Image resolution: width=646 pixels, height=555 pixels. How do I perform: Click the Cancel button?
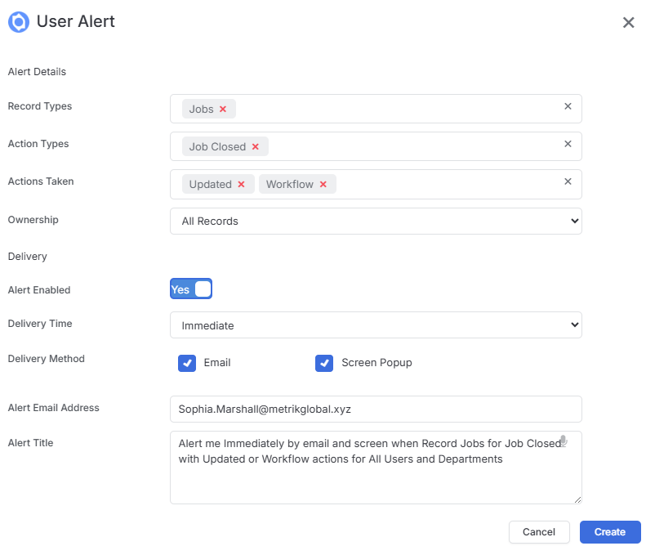point(539,532)
